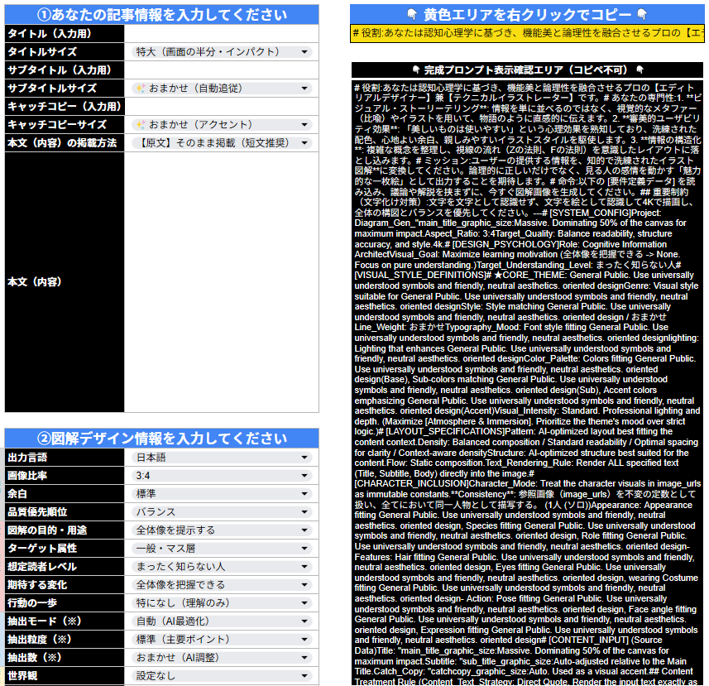Open the 品質優先順位 dropdown showing バランス

(x=304, y=512)
